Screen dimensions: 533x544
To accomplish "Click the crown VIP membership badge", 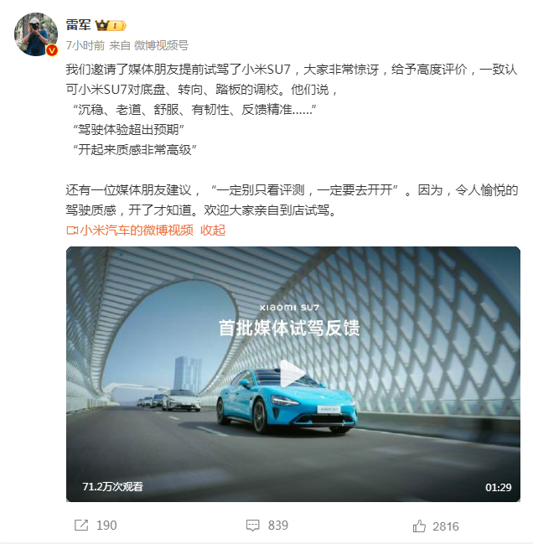I will coord(111,26).
